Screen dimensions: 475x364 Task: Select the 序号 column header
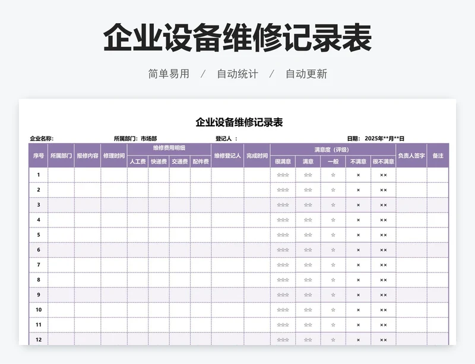39,156
